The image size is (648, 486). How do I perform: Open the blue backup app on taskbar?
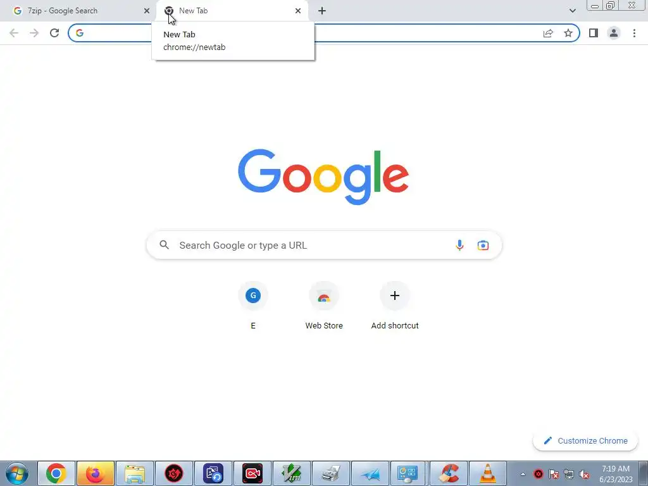(x=213, y=473)
